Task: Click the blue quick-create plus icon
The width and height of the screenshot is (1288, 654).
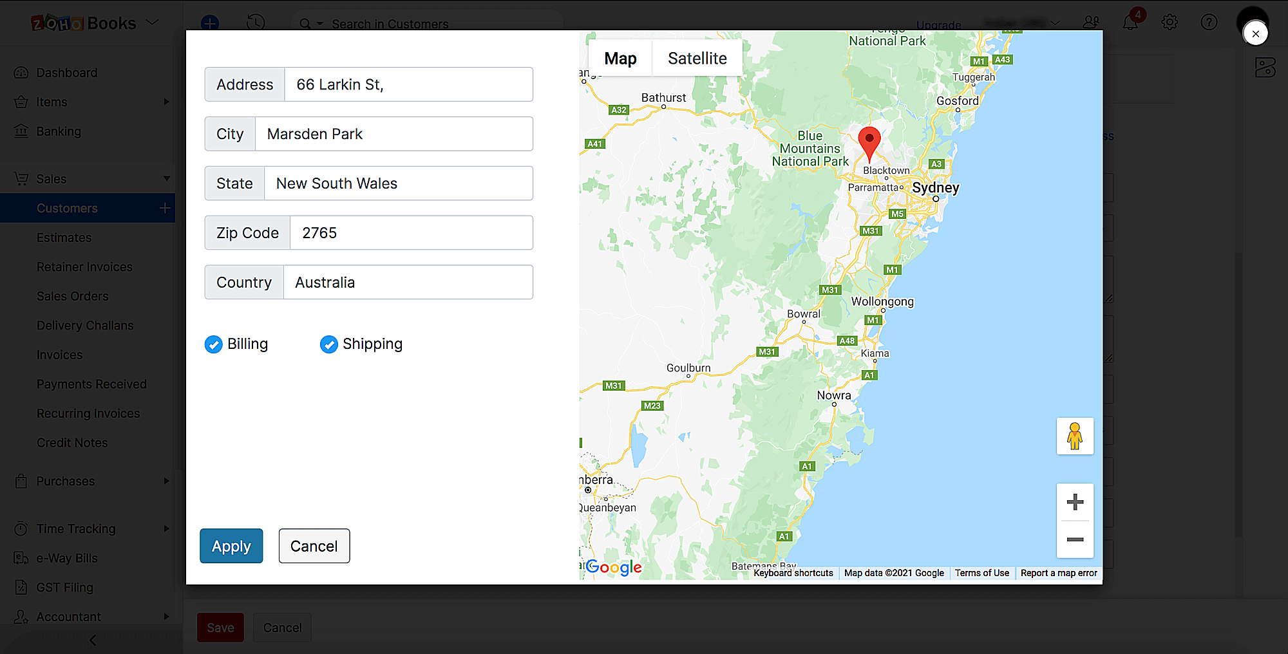Action: [x=209, y=23]
